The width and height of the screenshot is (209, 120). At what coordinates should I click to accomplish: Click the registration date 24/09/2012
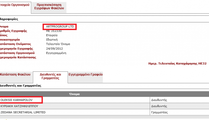[54, 49]
